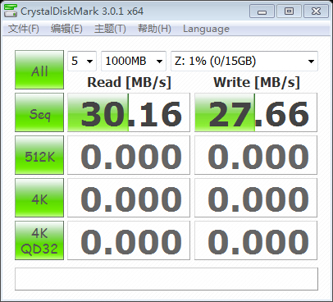Open the Z: drive selection dropdown
The width and height of the screenshot is (333, 302).
pyautogui.click(x=244, y=61)
